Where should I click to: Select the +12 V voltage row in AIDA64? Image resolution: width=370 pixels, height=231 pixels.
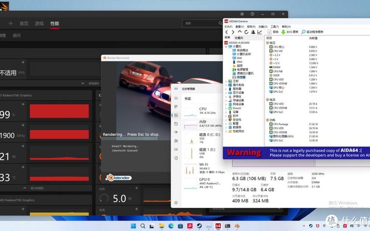tap(294, 63)
